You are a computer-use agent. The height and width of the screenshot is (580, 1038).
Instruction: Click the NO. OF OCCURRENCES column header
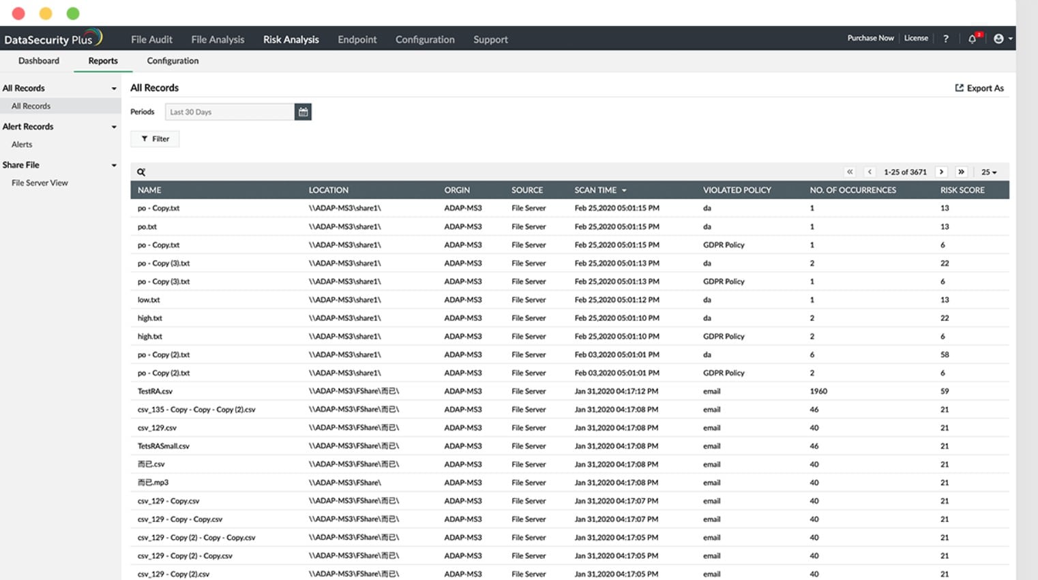pyautogui.click(x=853, y=190)
